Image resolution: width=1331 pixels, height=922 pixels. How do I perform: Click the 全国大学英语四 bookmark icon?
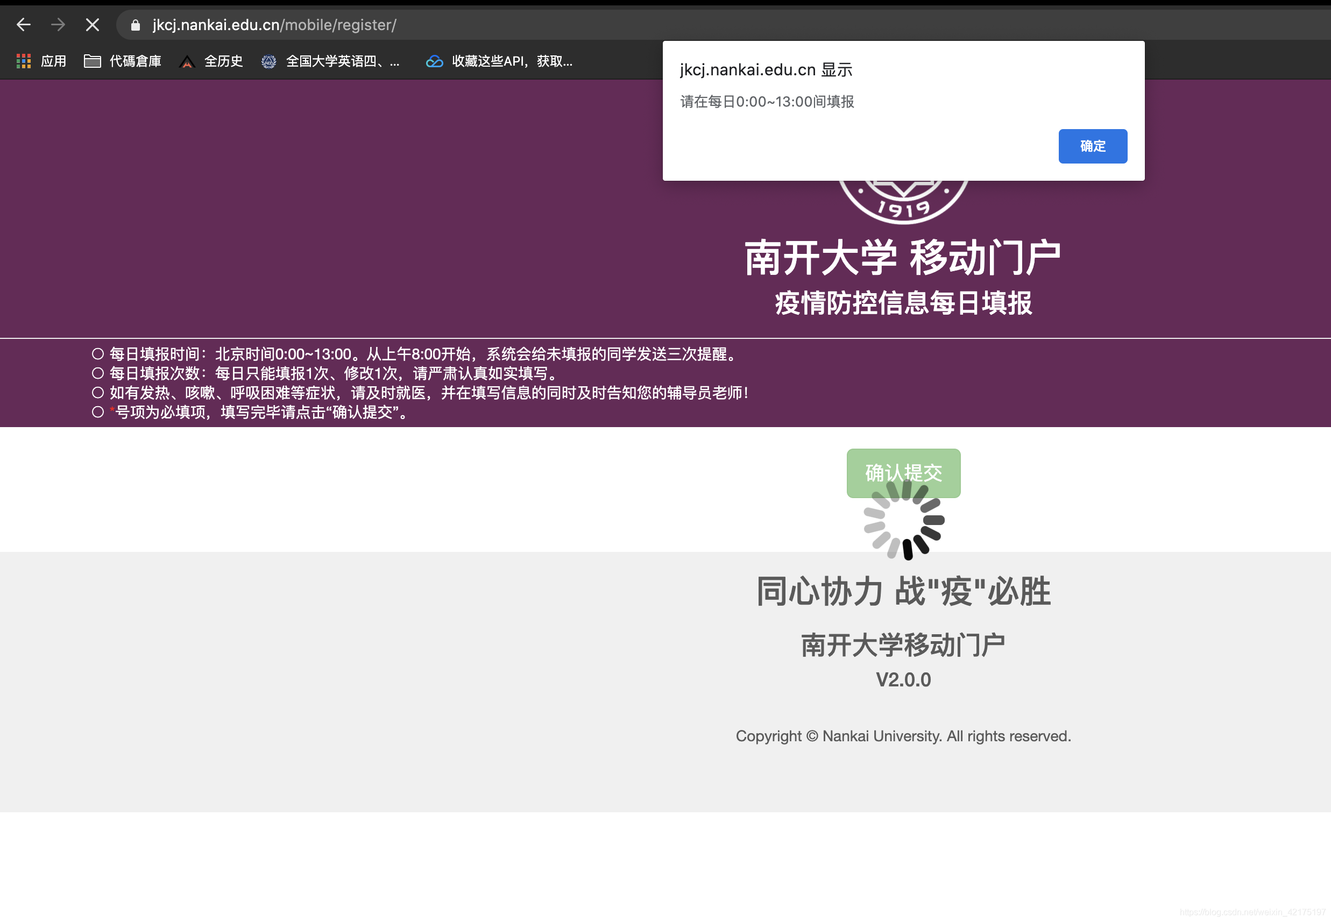pyautogui.click(x=268, y=61)
